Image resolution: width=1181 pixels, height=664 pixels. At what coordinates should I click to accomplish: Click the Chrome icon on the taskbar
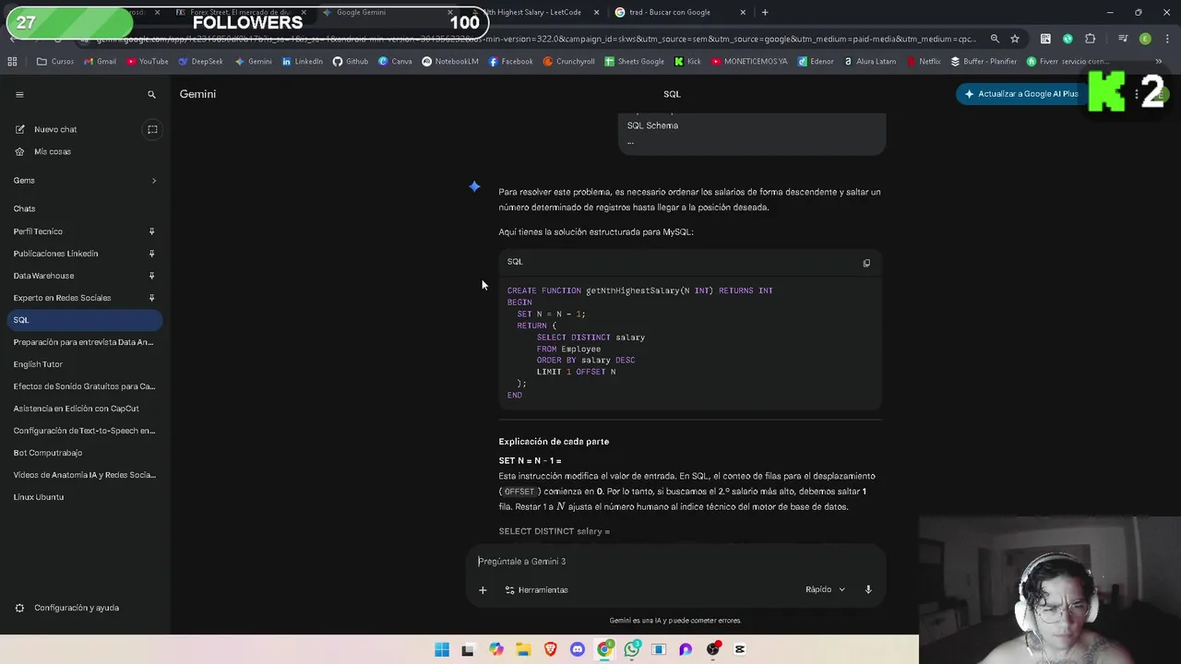coord(604,649)
